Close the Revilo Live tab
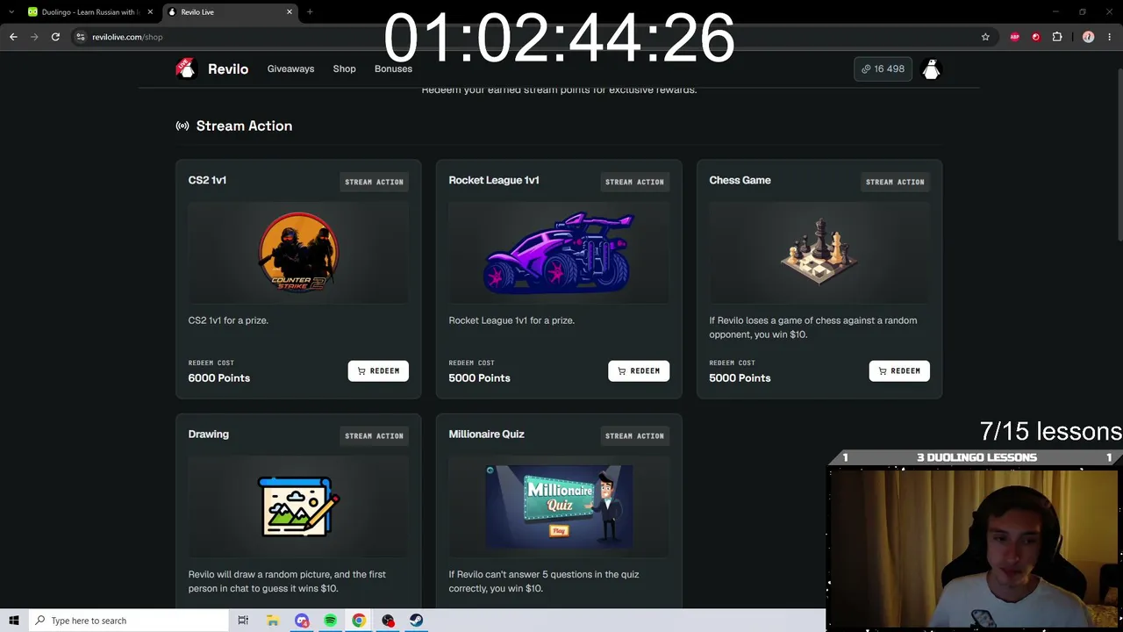This screenshot has width=1123, height=632. coord(290,12)
